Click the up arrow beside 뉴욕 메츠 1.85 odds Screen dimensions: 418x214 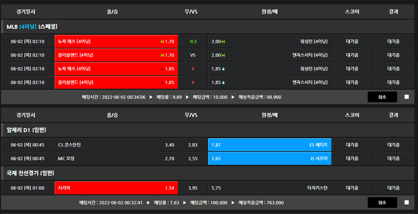click(162, 69)
